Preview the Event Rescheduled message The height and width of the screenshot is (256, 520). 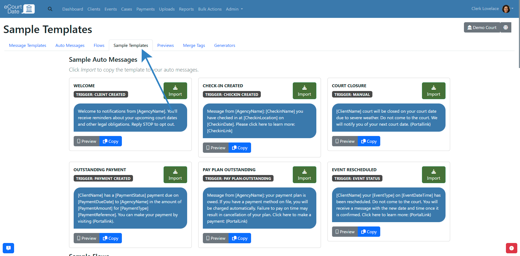(x=345, y=232)
